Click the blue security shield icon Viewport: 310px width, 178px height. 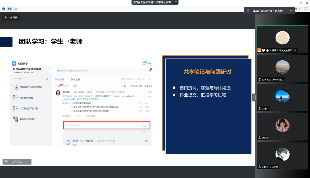pos(9,9)
